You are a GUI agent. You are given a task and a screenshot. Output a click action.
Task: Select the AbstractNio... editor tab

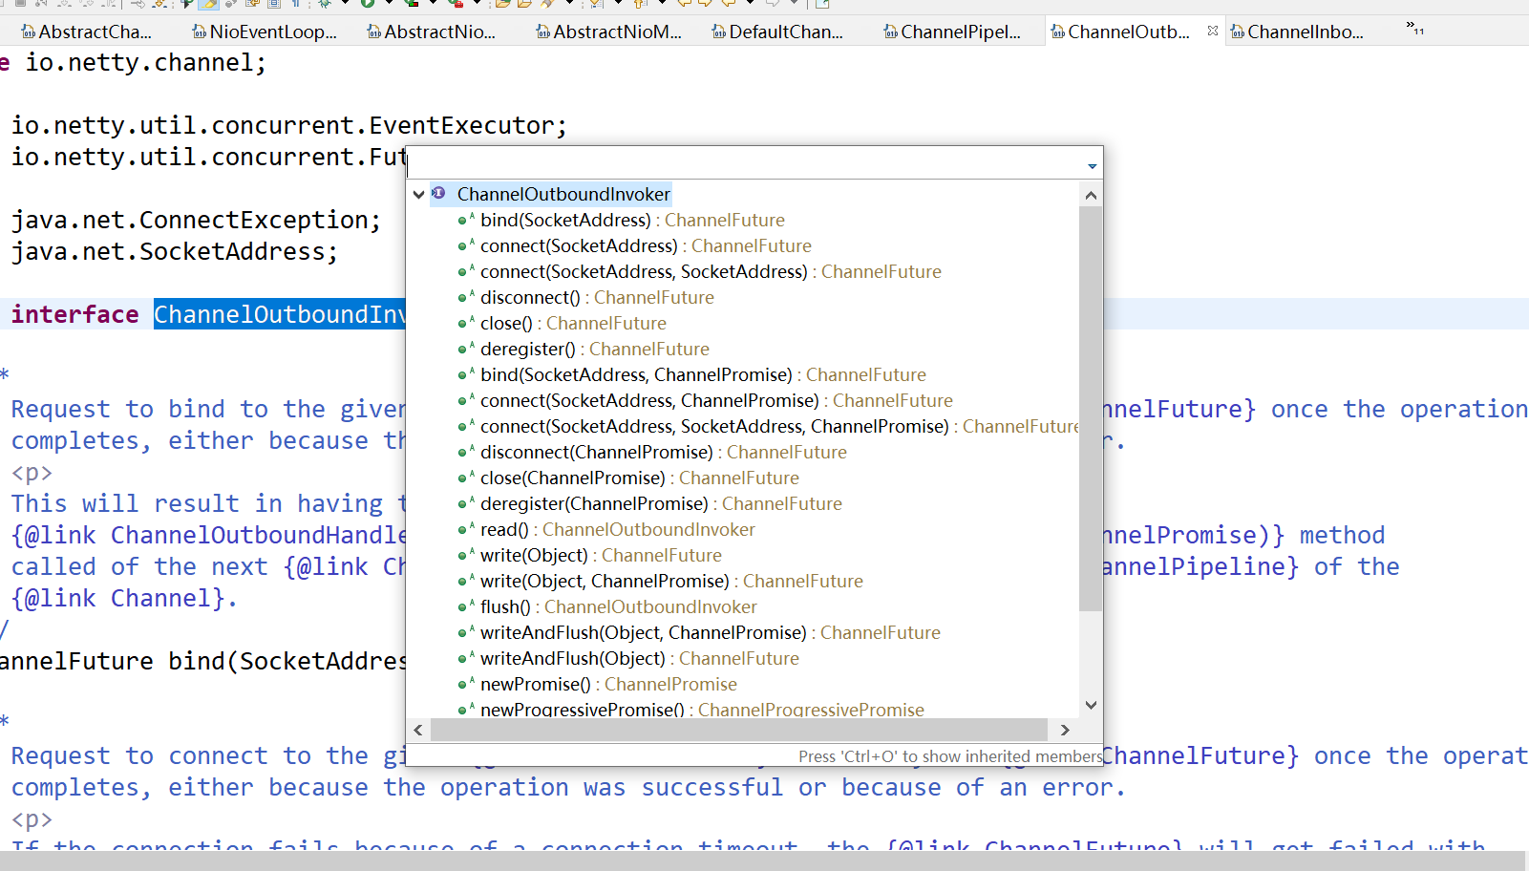(432, 32)
